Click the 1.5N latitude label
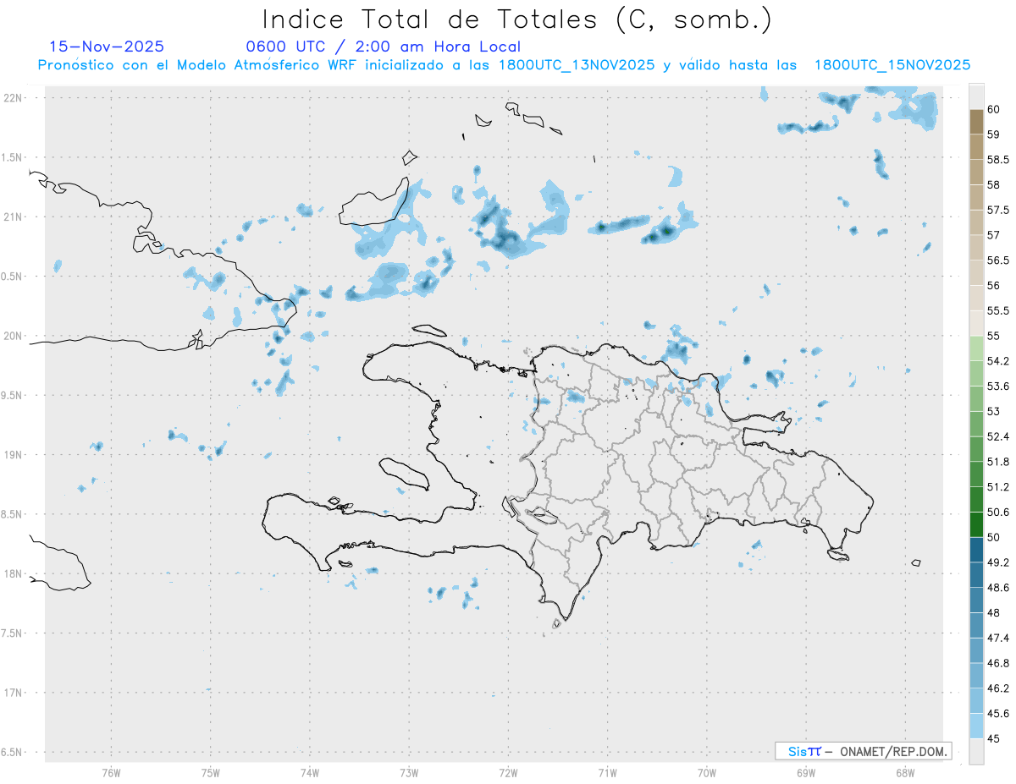 (x=11, y=157)
